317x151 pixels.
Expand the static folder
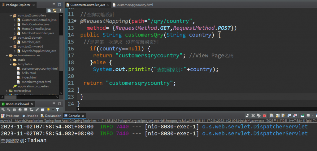coord(11,60)
